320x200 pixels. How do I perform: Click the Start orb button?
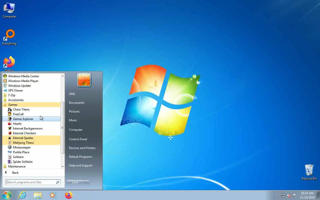coord(6,195)
